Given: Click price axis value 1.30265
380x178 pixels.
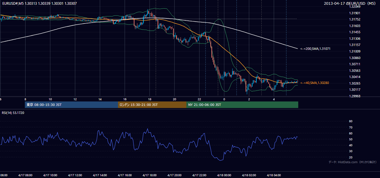Looking at the screenshot, I should (354, 83).
